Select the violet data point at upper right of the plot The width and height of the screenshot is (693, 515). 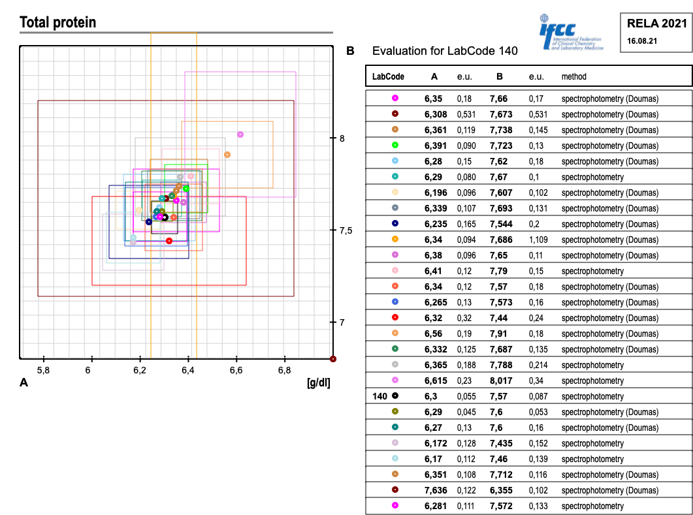pos(240,134)
